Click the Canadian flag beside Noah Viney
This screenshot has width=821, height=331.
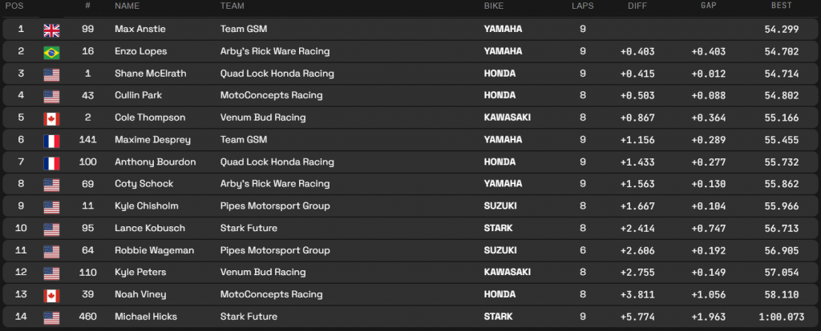[51, 295]
